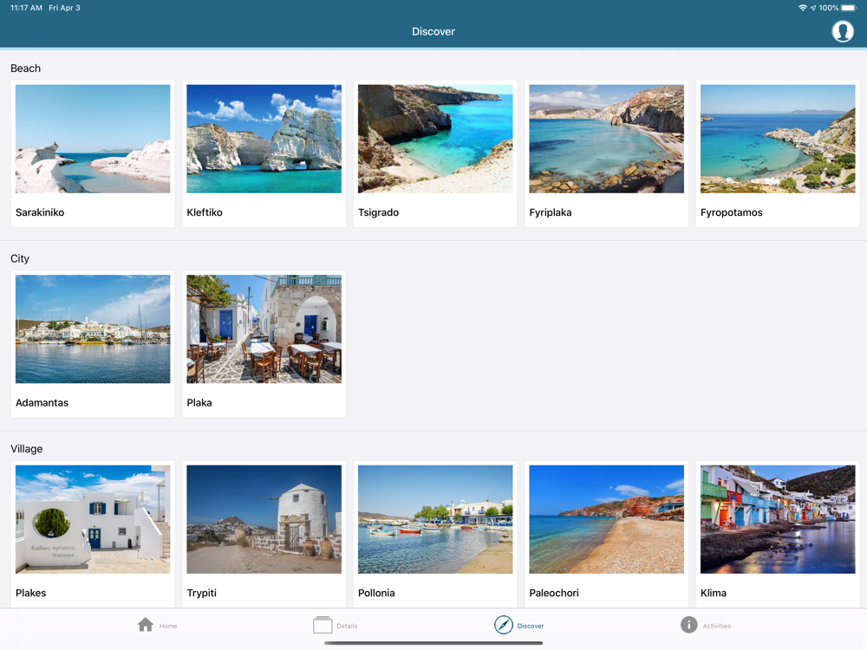This screenshot has height=650, width=867.
Task: Check the battery status icon
Action: tap(849, 8)
